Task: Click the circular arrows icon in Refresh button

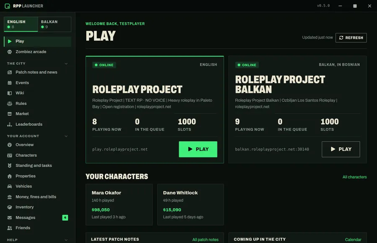Action: coord(341,38)
